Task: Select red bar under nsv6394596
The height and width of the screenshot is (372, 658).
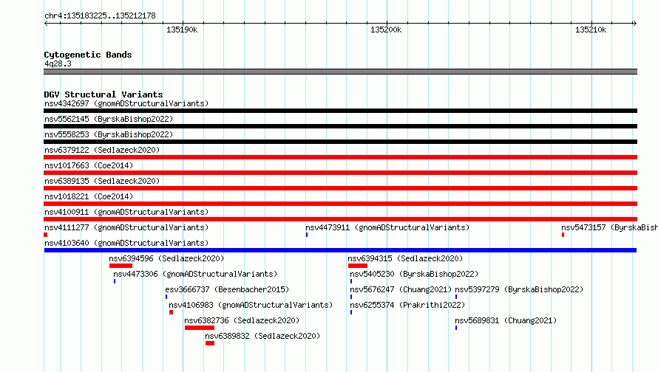Action: tap(121, 266)
